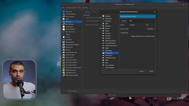Select SATA CDROM 1 entry
Screen dimensions: 189x106
tap(72, 29)
